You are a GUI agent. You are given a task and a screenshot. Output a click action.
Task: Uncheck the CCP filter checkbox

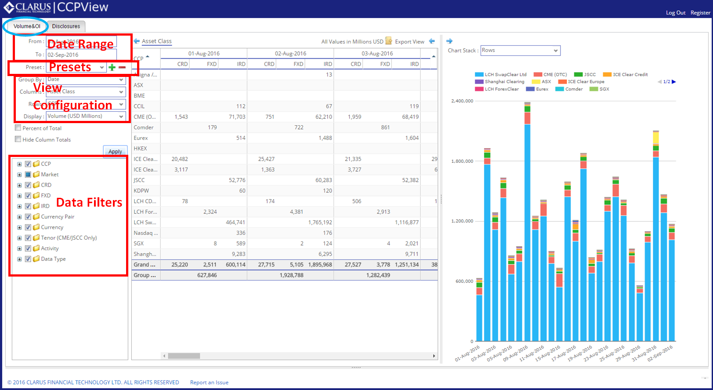pos(28,164)
